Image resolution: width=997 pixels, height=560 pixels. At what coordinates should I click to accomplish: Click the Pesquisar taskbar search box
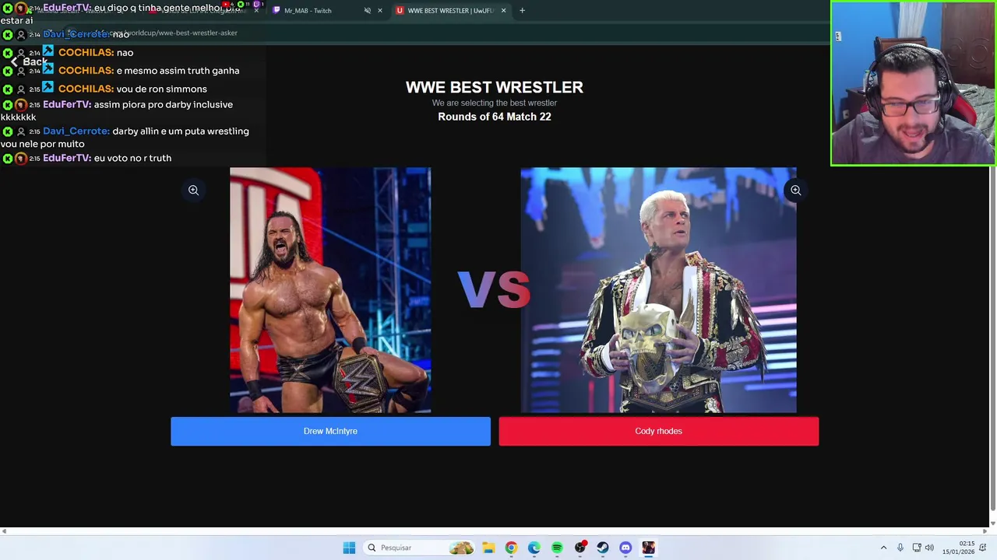point(420,548)
